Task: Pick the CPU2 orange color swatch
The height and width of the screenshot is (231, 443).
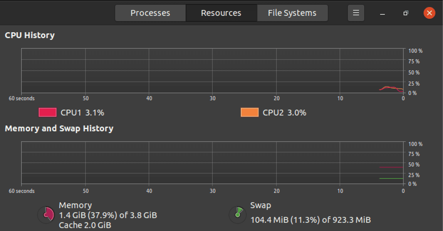Action: 250,112
